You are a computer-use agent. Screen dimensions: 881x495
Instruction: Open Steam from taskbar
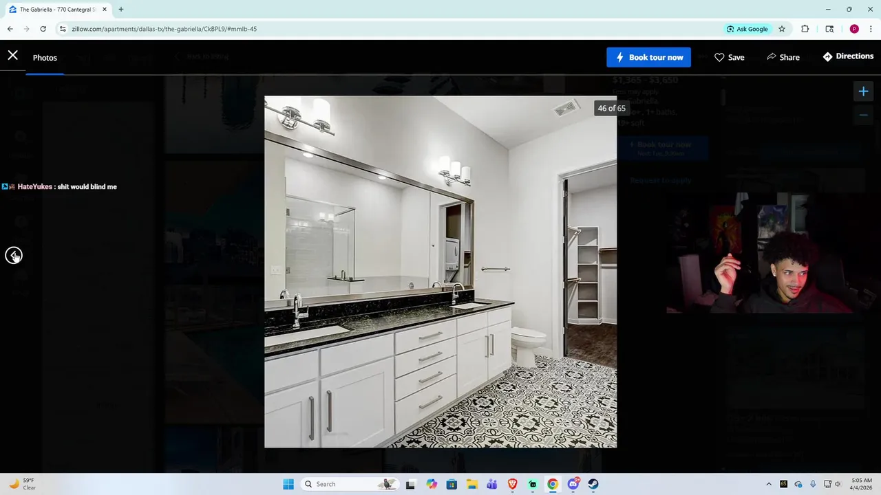point(593,484)
